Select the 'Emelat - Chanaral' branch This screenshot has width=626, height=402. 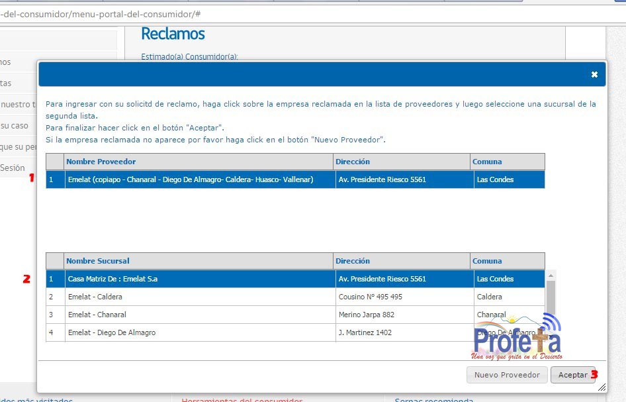click(295, 315)
